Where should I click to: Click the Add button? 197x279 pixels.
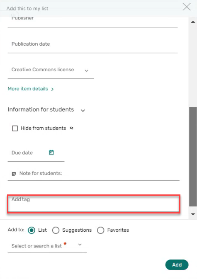point(177,265)
